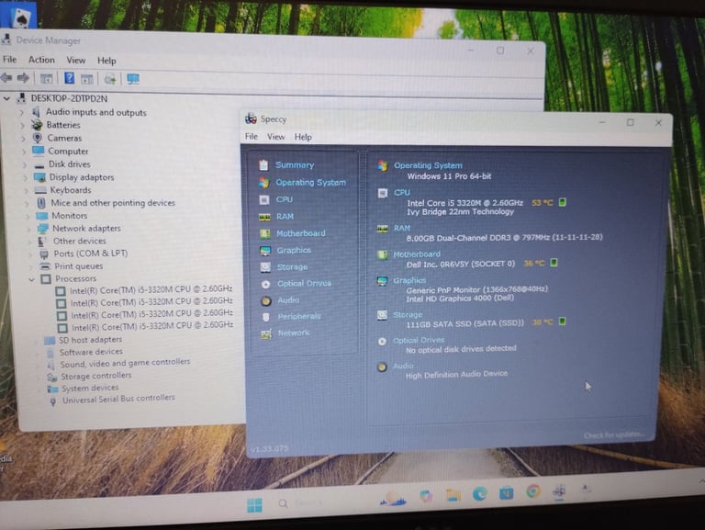The height and width of the screenshot is (530, 705).
Task: Select Sound, video and game controllers
Action: [125, 363]
